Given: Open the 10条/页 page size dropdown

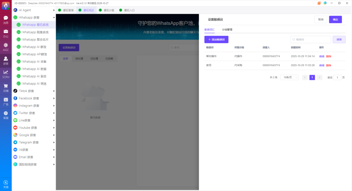Looking at the screenshot, I should (289, 77).
